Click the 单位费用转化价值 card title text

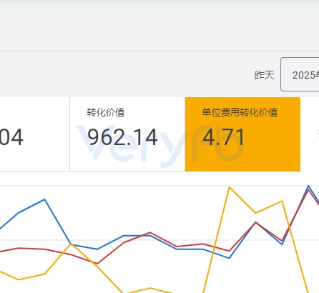[240, 112]
